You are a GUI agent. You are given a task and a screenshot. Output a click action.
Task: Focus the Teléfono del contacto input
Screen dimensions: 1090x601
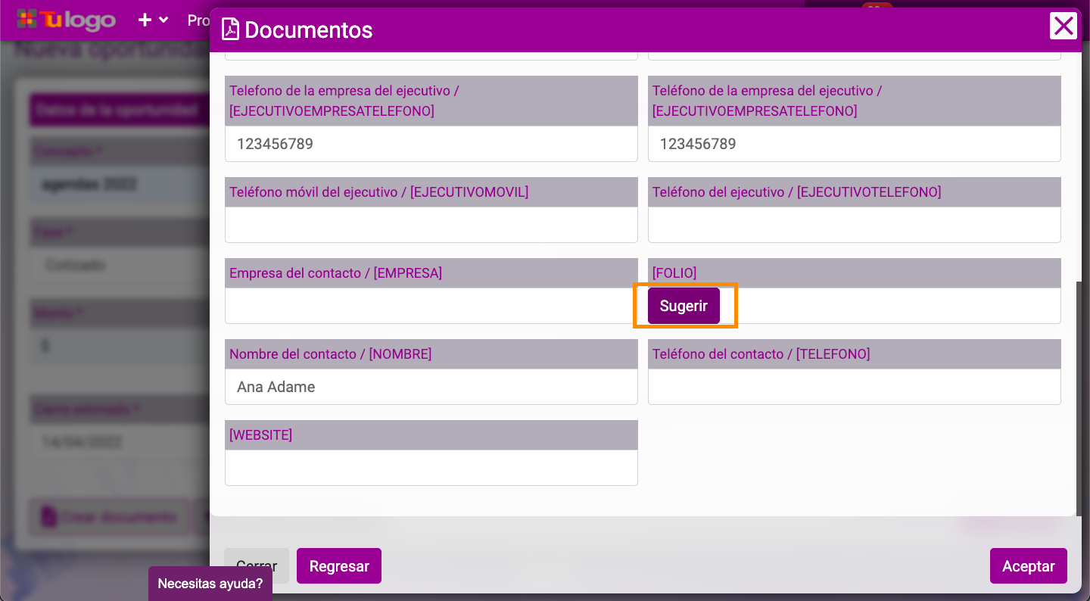[x=855, y=387]
